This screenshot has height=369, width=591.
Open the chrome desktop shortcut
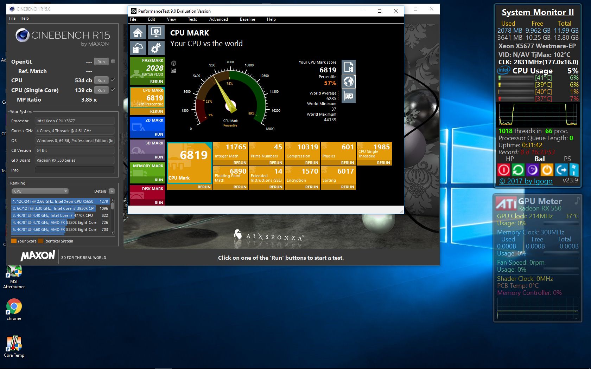coord(14,310)
